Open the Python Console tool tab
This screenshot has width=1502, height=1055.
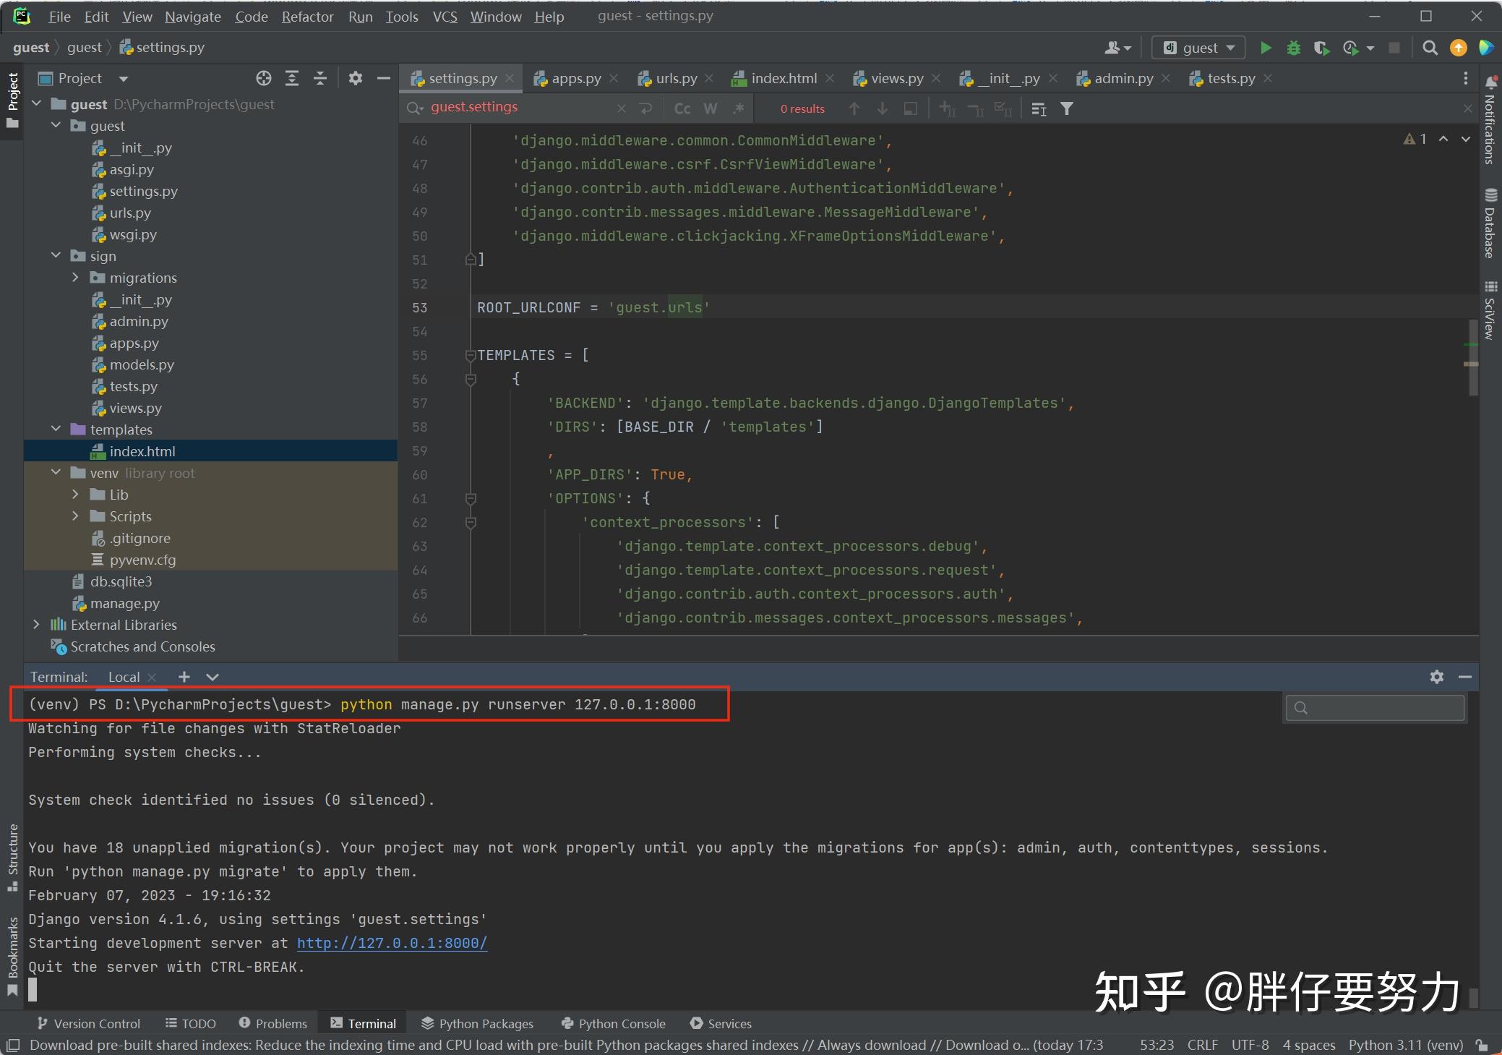click(x=613, y=1023)
